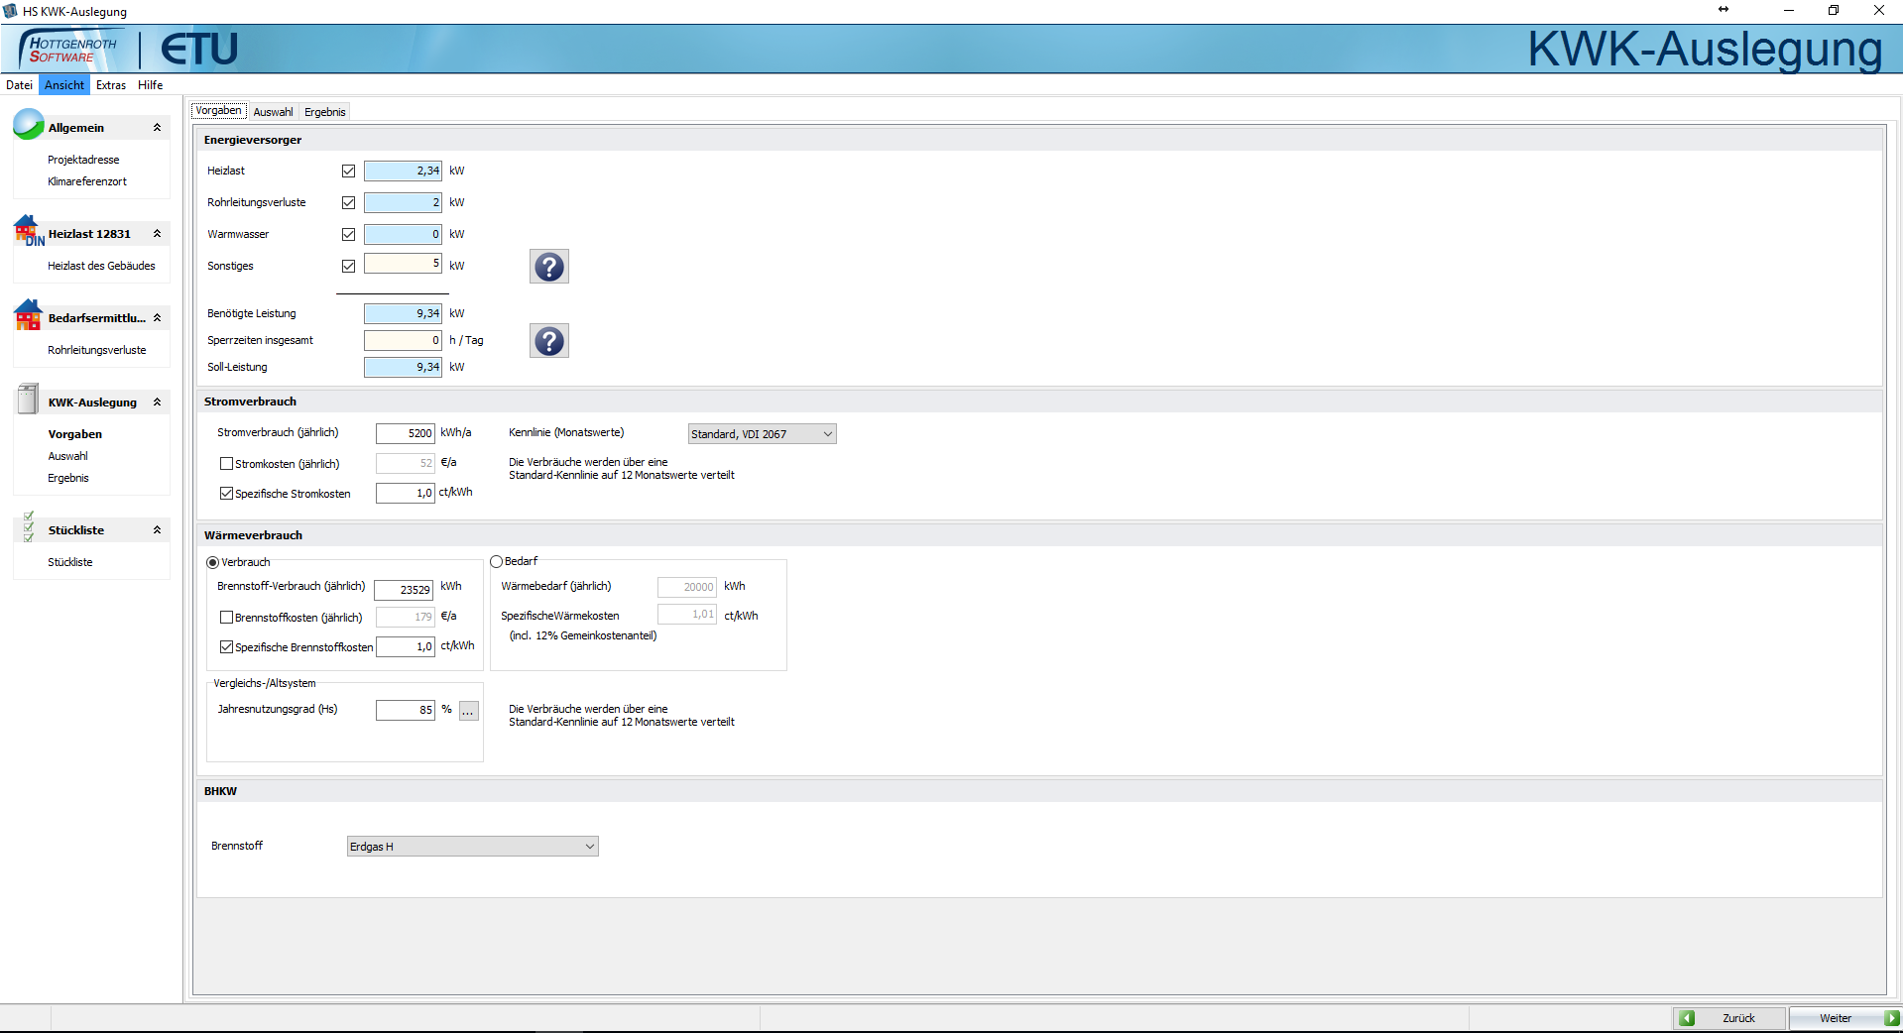Image resolution: width=1903 pixels, height=1033 pixels.
Task: Click the green Weiter arrow icon
Action: point(1891,1018)
